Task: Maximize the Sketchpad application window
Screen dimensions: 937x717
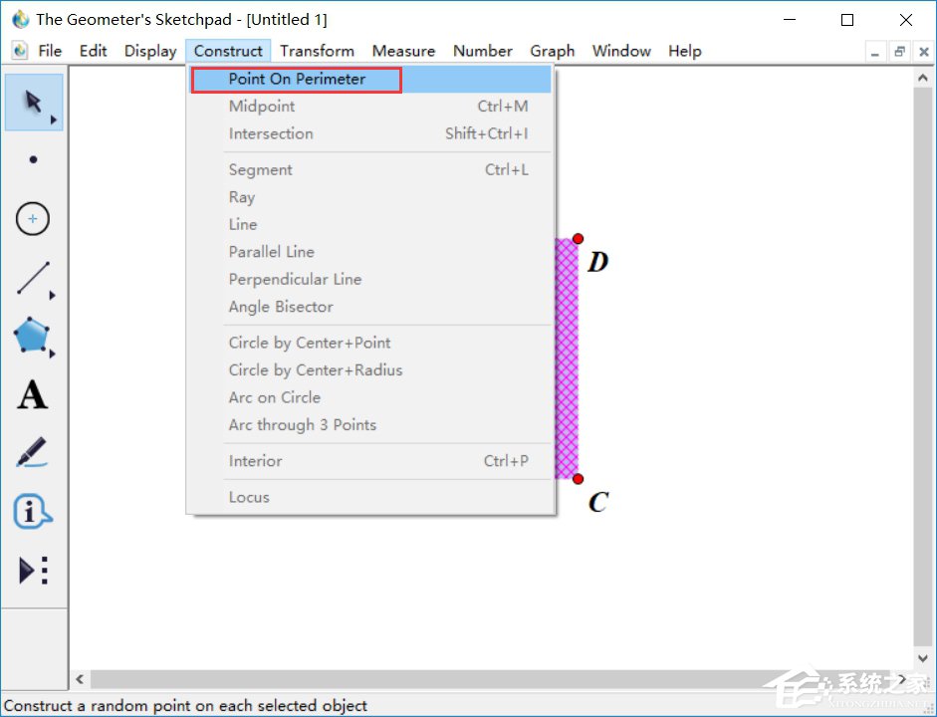Action: [846, 20]
